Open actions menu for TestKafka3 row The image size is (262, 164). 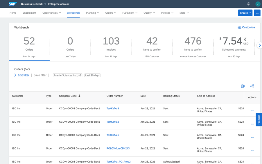click(252, 111)
